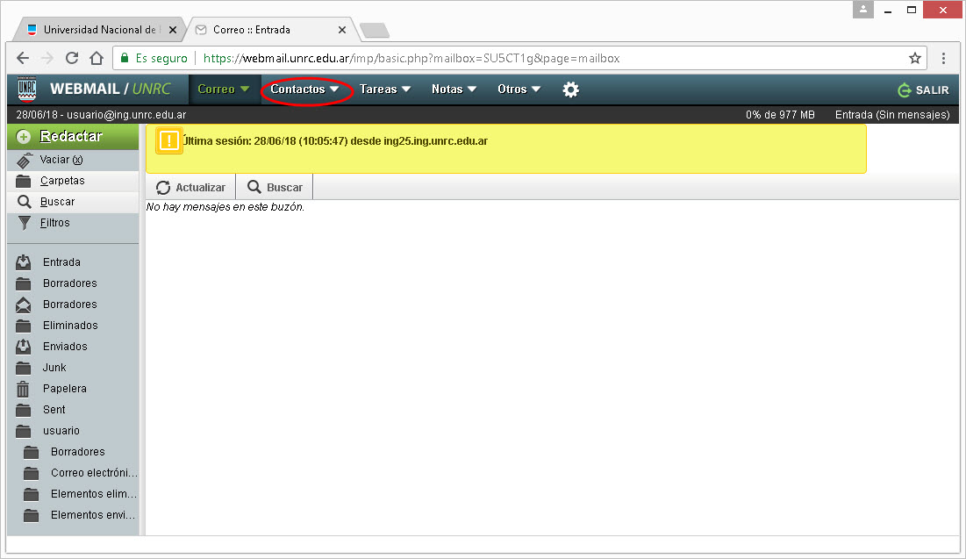Screen dimensions: 966x559
Task: Open the Eliminados folder
Action: (70, 326)
